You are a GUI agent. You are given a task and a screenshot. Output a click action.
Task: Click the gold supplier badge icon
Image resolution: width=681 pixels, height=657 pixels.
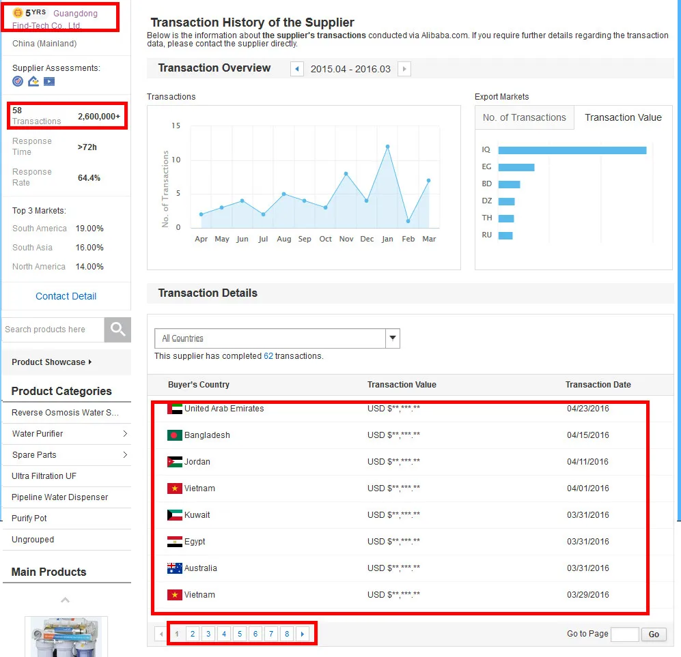[18, 13]
